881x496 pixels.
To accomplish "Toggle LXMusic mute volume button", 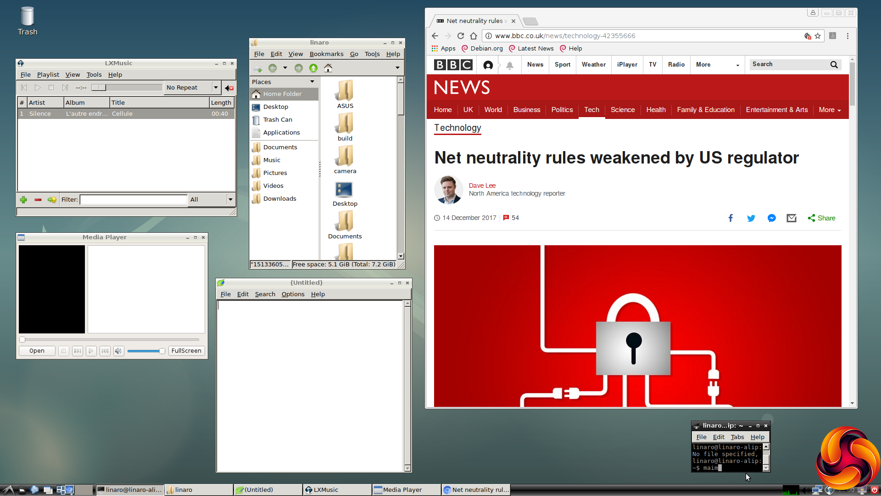I will click(x=229, y=88).
